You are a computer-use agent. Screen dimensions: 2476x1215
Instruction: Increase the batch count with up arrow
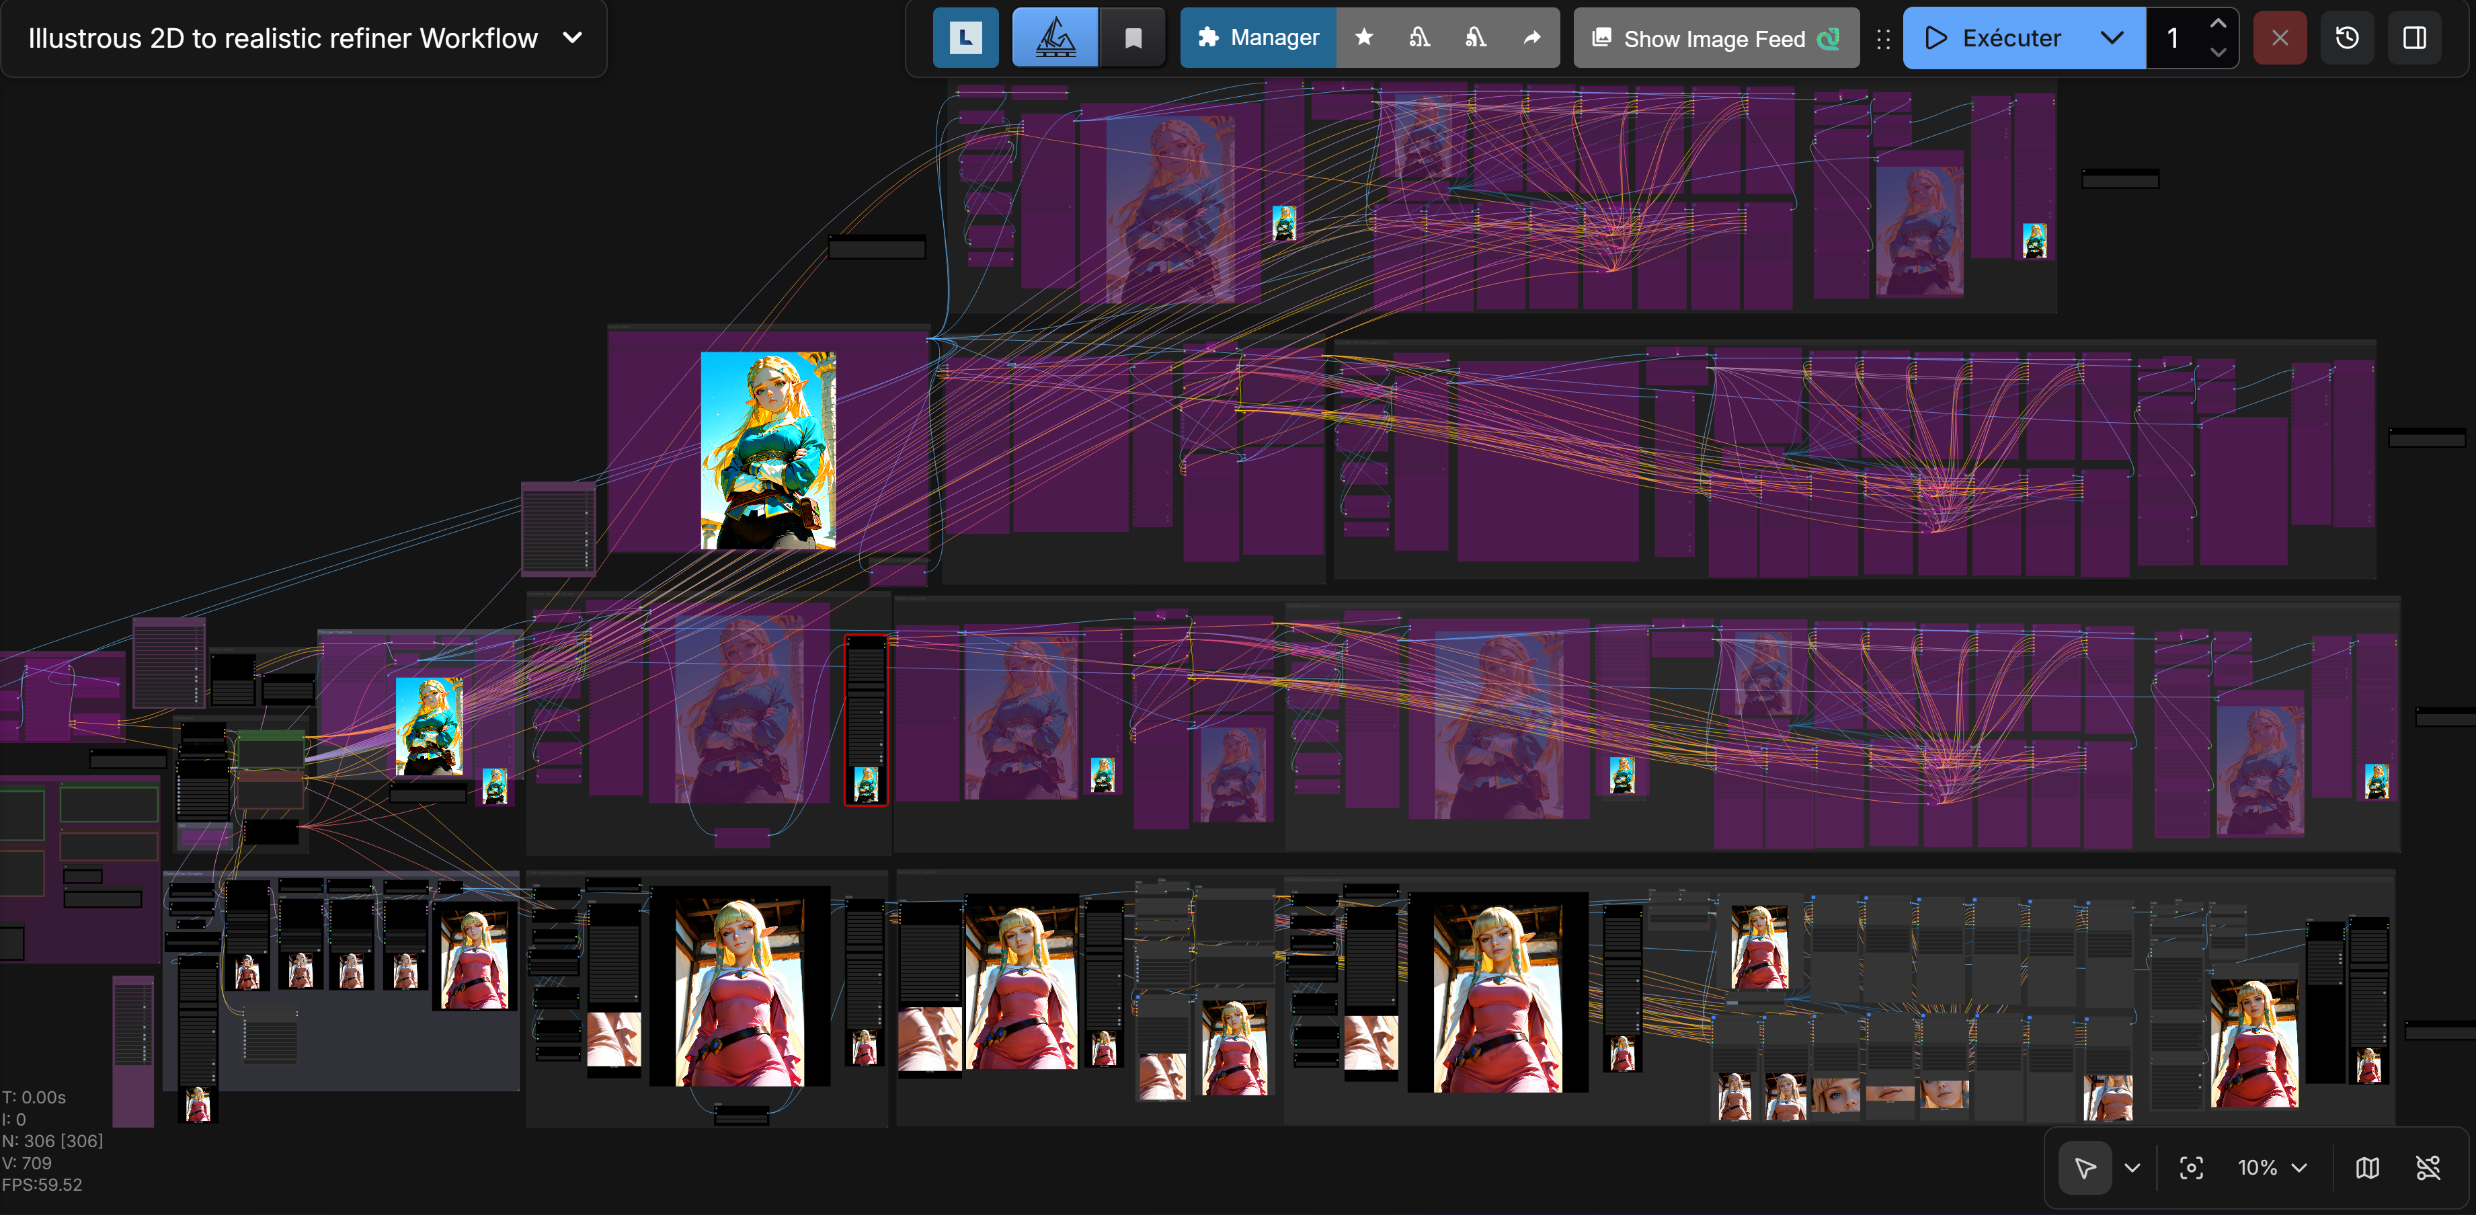click(x=2217, y=24)
